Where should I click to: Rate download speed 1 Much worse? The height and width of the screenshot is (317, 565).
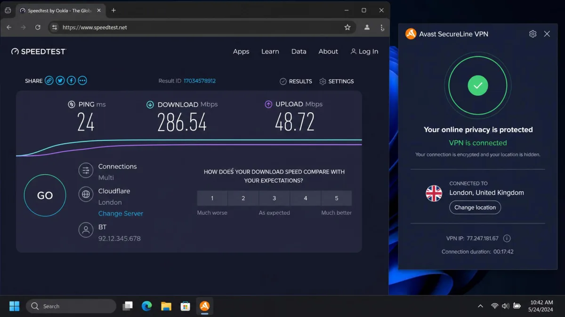tap(212, 198)
